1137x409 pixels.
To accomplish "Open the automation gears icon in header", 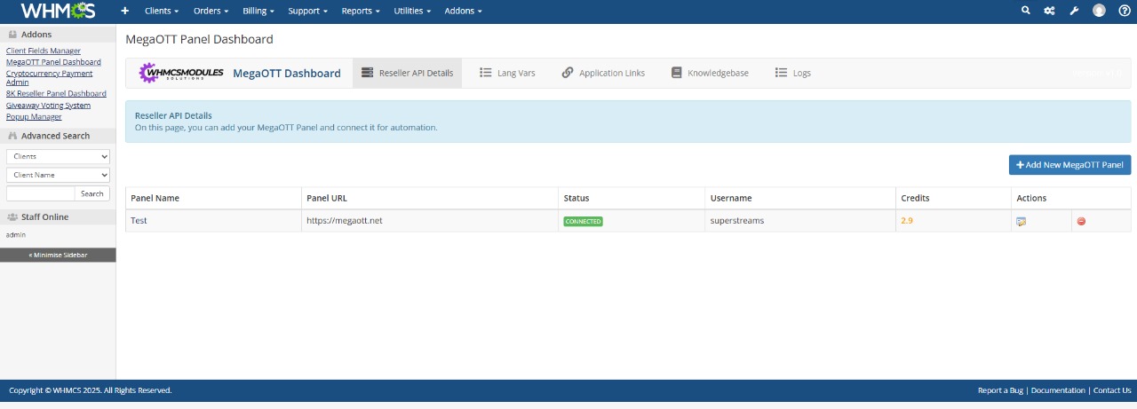I will pyautogui.click(x=1049, y=11).
